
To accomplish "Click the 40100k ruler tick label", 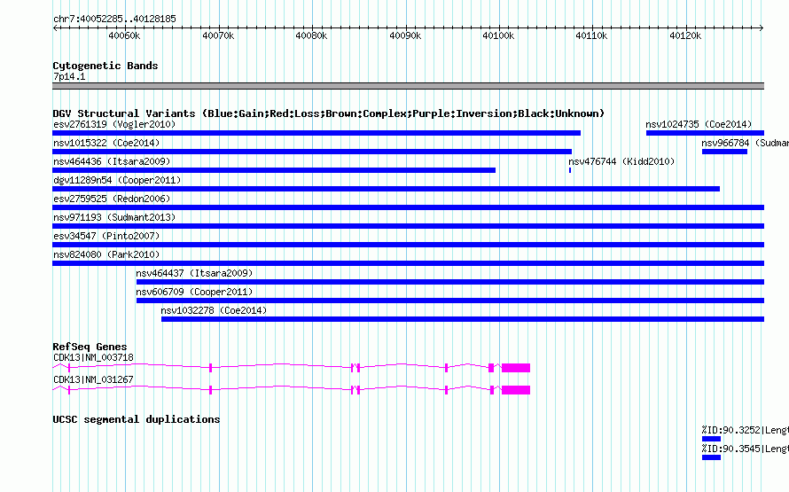I will coord(498,35).
